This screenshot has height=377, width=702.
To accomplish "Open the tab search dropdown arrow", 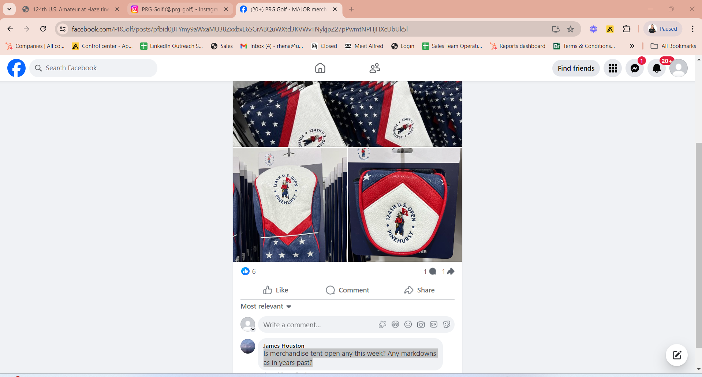I will 9,9.
